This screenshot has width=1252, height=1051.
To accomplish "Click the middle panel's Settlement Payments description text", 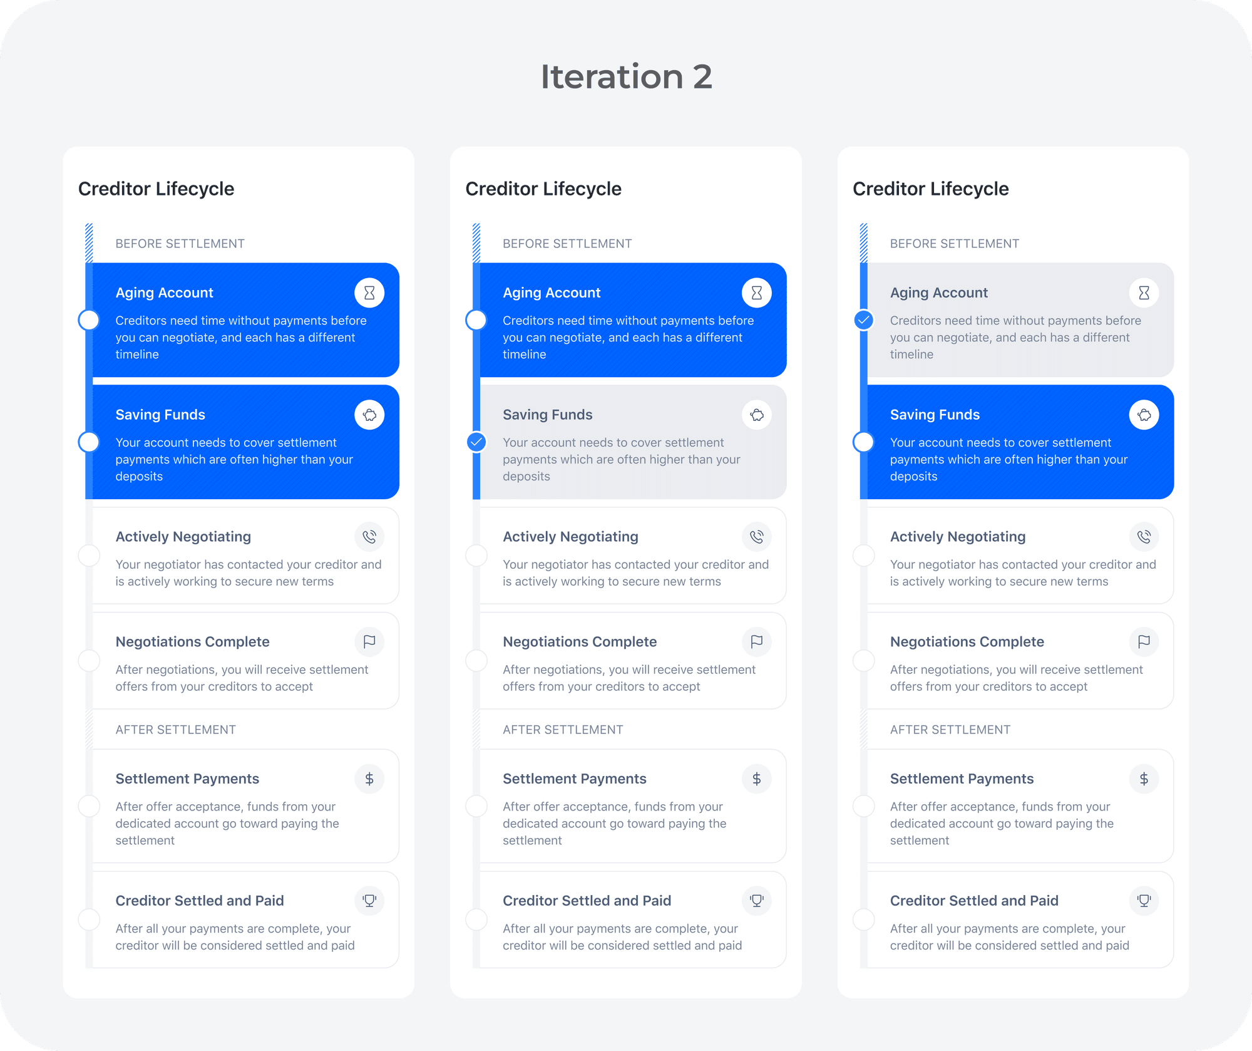I will [x=615, y=823].
